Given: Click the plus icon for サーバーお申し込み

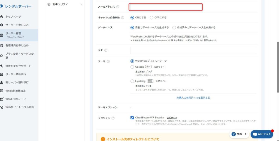Looking at the screenshot, I should click(2, 25).
